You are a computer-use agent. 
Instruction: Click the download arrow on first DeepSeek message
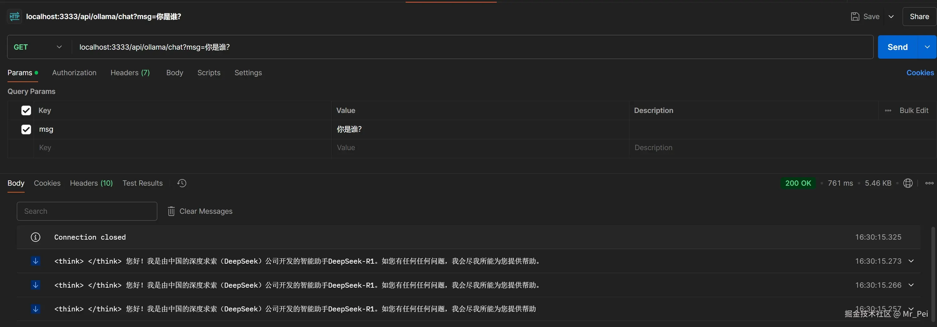(35, 261)
